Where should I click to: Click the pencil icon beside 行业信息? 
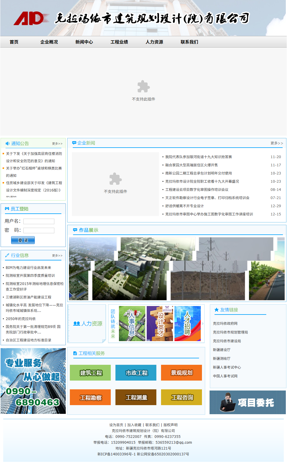[x=7, y=255]
